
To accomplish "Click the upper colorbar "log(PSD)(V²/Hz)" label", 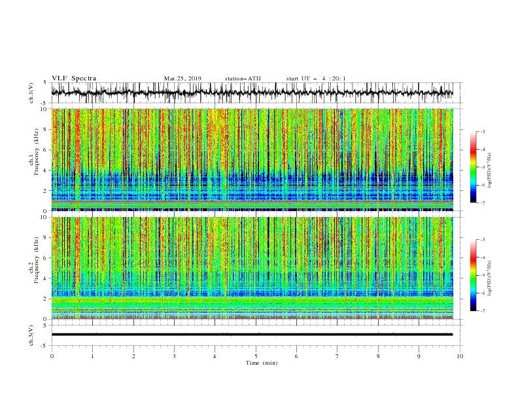I will pos(489,171).
